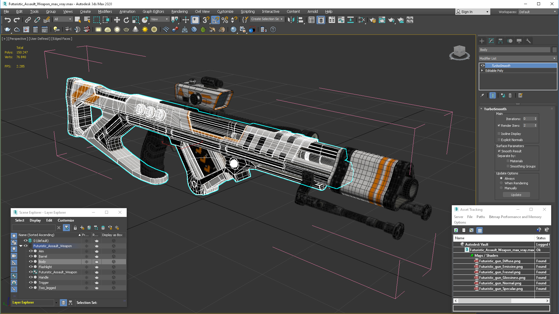Viewport: 559px width, 314px height.
Task: Activate Select and Move tool
Action: (x=117, y=20)
